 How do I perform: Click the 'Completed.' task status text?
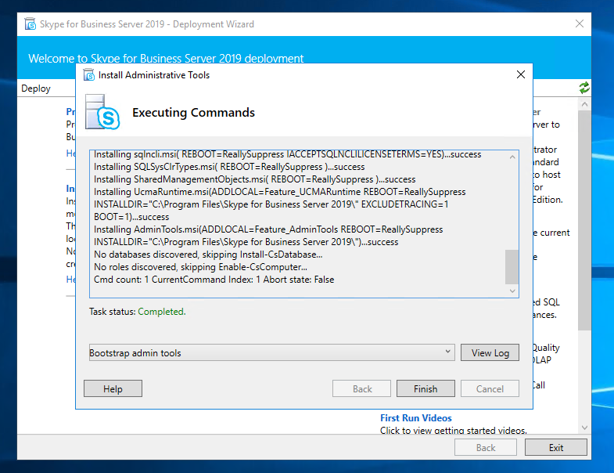[162, 312]
